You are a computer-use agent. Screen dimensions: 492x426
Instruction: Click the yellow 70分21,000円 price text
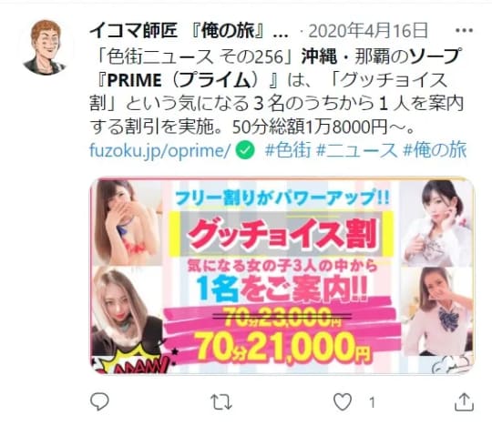[x=283, y=347]
